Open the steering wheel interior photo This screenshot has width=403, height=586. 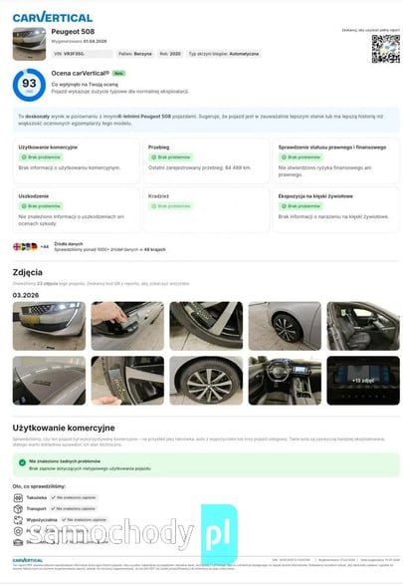(285, 381)
